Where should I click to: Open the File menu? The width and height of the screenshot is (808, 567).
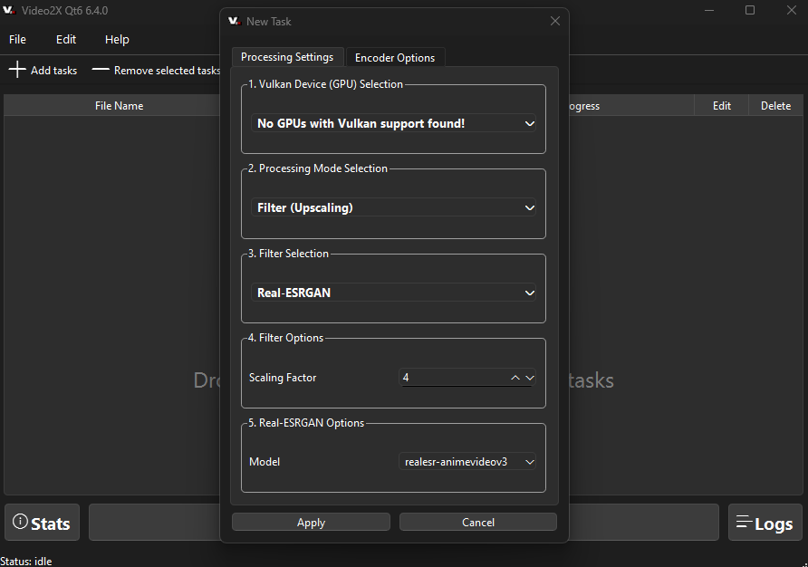coord(18,40)
